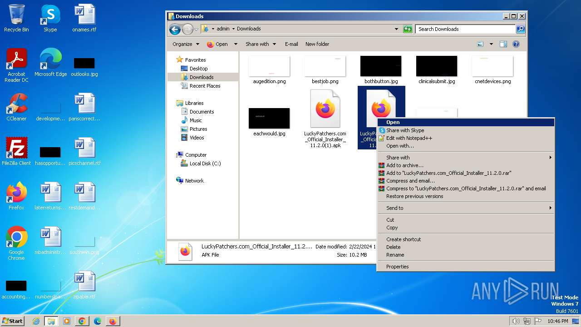581x327 pixels.
Task: Choose Open with... menu entry
Action: 466,146
